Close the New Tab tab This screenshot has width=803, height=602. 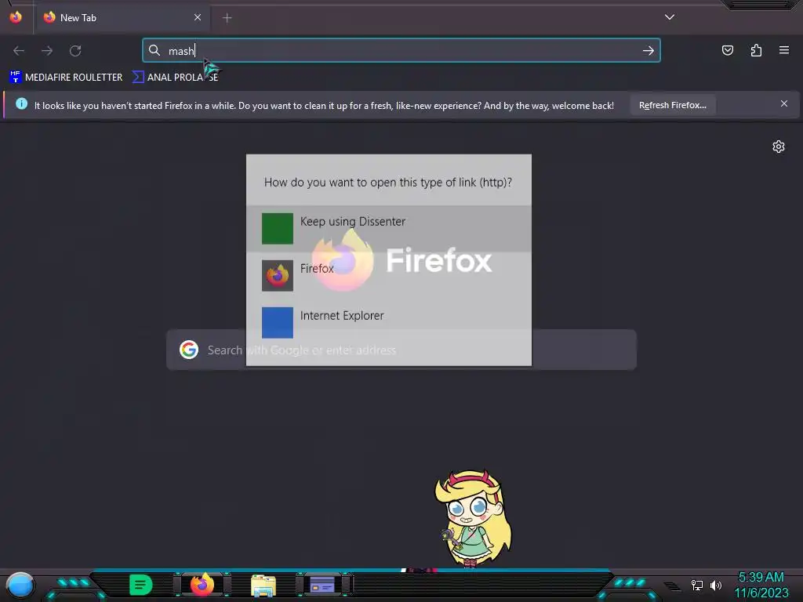[x=198, y=17]
